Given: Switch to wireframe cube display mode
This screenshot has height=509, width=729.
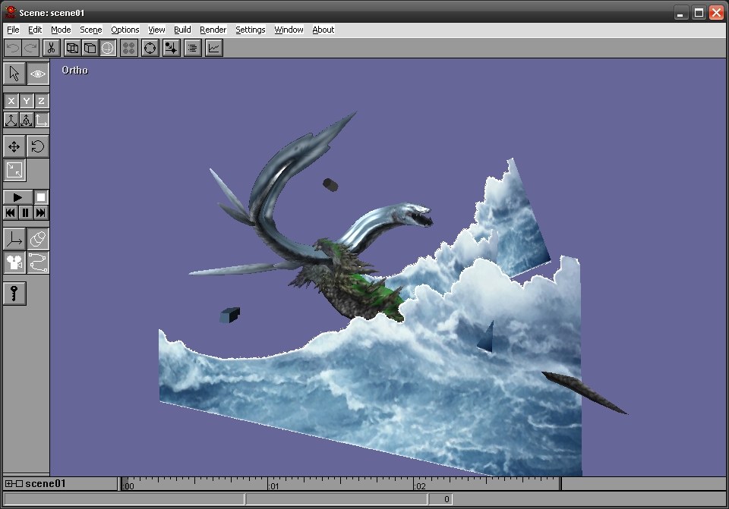Looking at the screenshot, I should click(x=72, y=47).
